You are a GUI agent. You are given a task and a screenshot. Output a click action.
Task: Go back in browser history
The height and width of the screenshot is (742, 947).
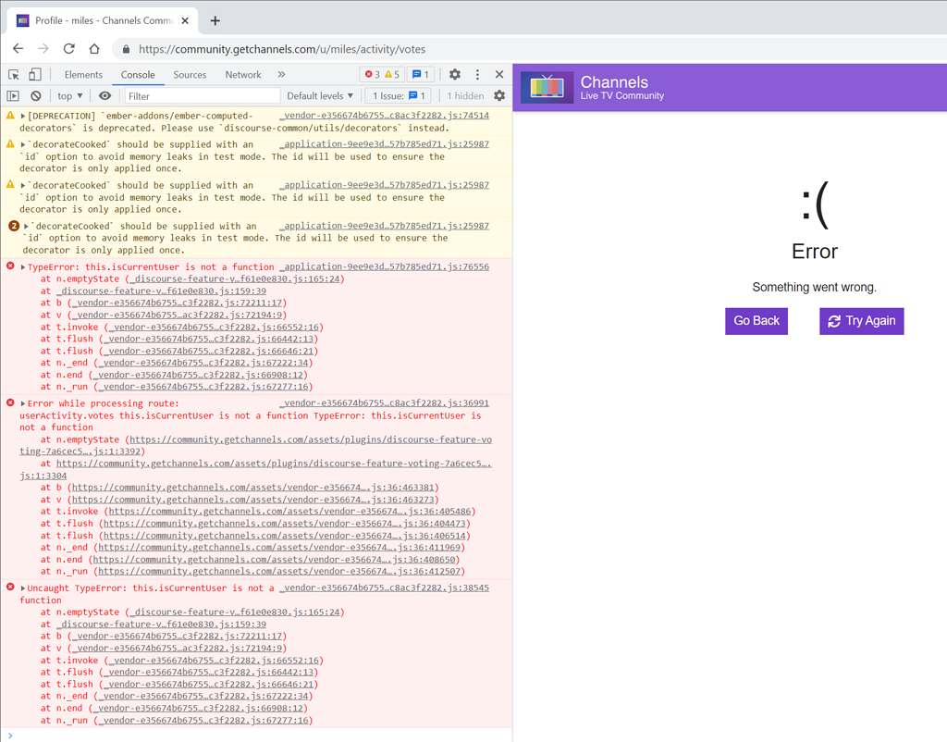pyautogui.click(x=18, y=49)
